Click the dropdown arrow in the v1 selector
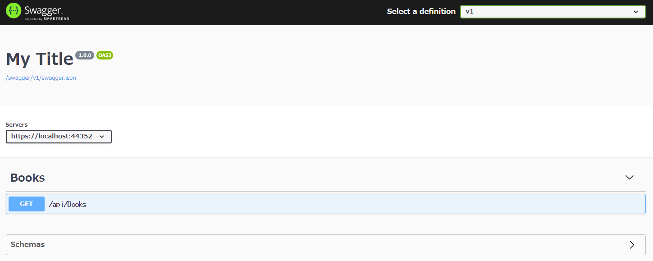The height and width of the screenshot is (261, 653). (x=636, y=12)
